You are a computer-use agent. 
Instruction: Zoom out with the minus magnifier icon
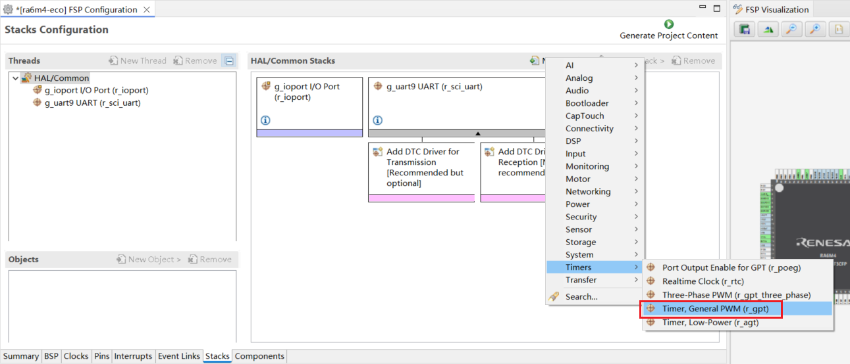pyautogui.click(x=791, y=29)
